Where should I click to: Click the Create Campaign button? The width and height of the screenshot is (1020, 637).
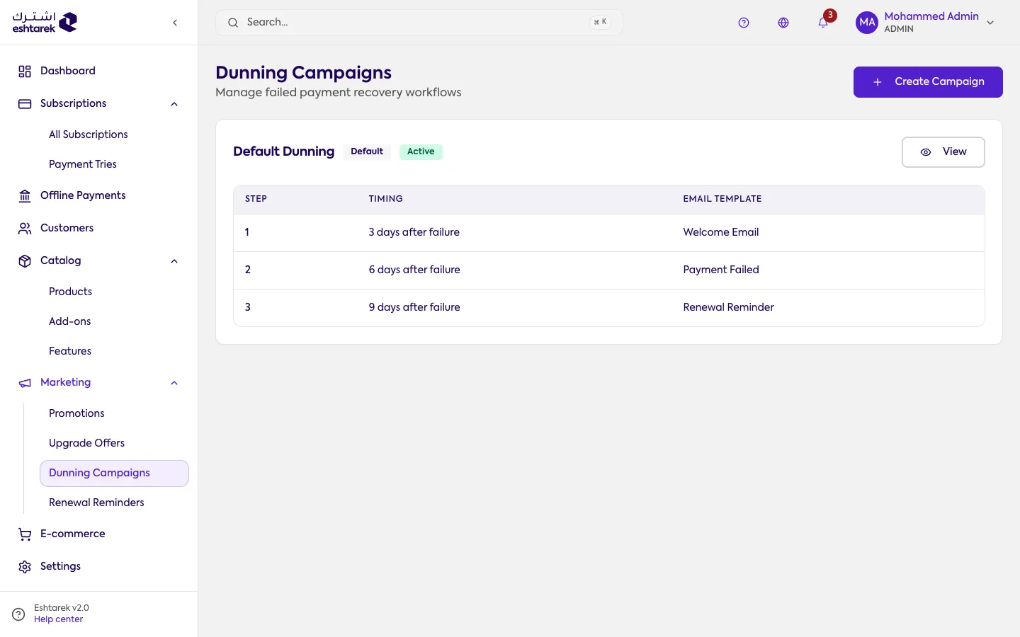[x=928, y=82]
